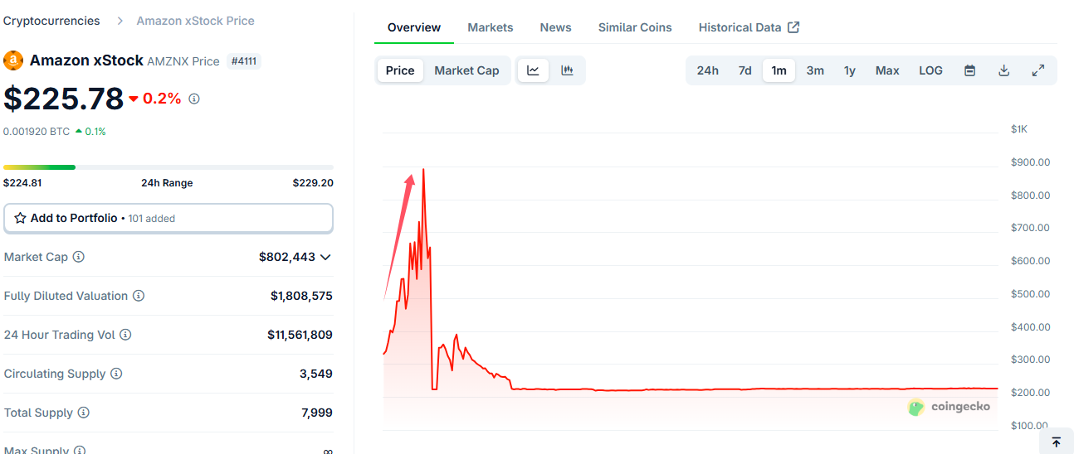Open the Similar Coins tab
The height and width of the screenshot is (454, 1074).
click(x=635, y=27)
